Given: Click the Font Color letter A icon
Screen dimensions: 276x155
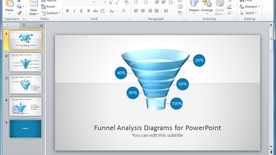Looking at the screenshot, I should [x=123, y=10].
